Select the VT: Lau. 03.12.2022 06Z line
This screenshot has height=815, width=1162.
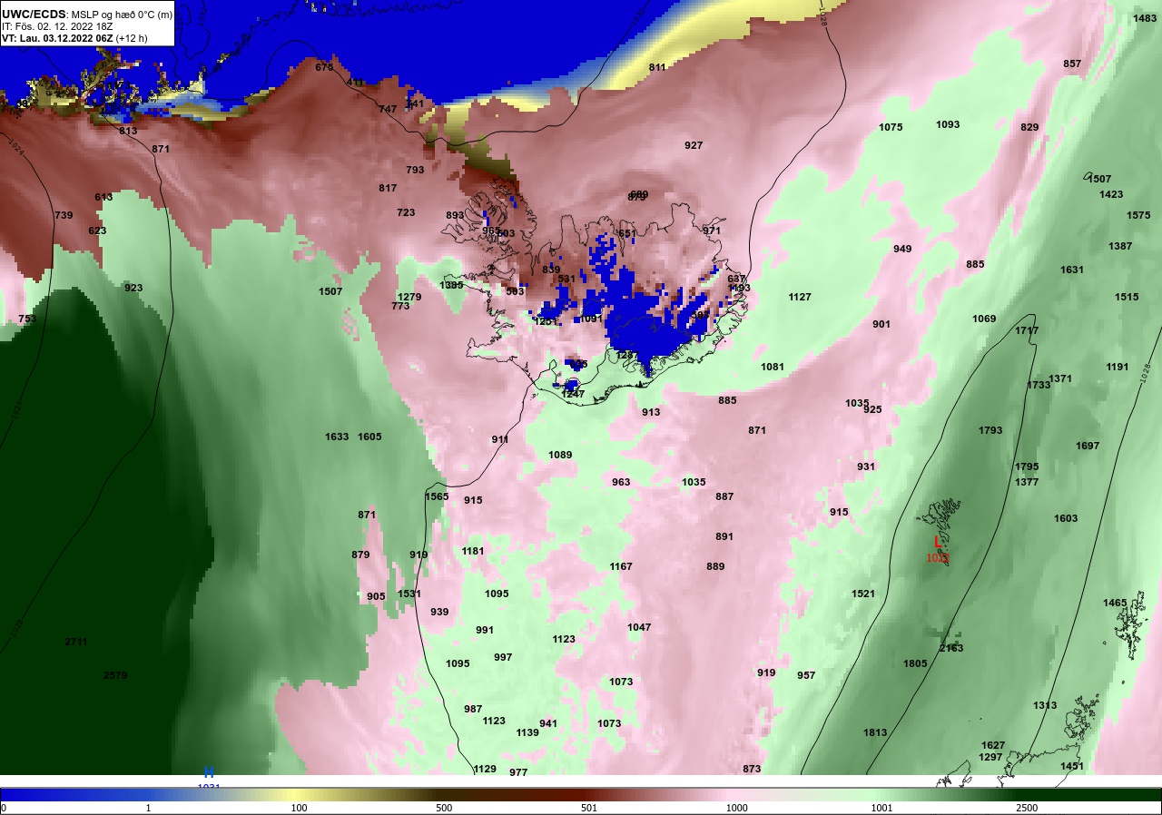point(75,39)
